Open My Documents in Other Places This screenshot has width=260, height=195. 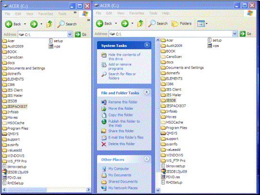tap(120, 175)
